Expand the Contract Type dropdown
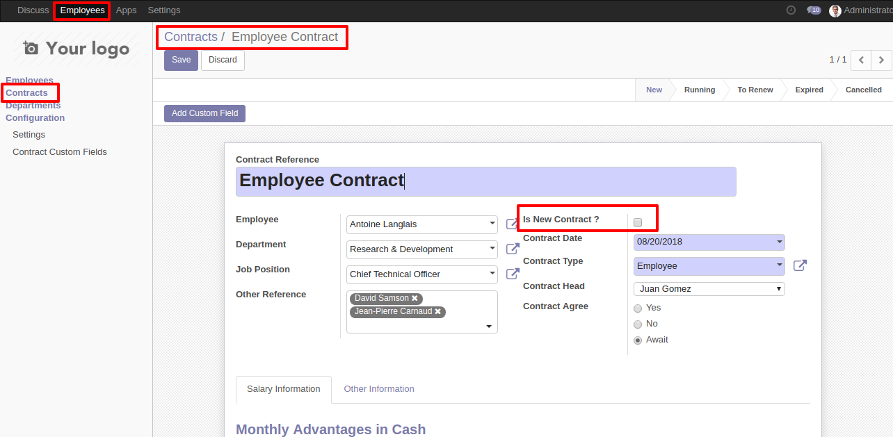The height and width of the screenshot is (437, 893). 780,265
